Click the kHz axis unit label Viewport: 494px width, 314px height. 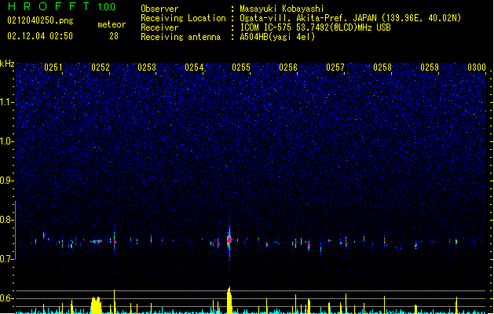pyautogui.click(x=7, y=64)
